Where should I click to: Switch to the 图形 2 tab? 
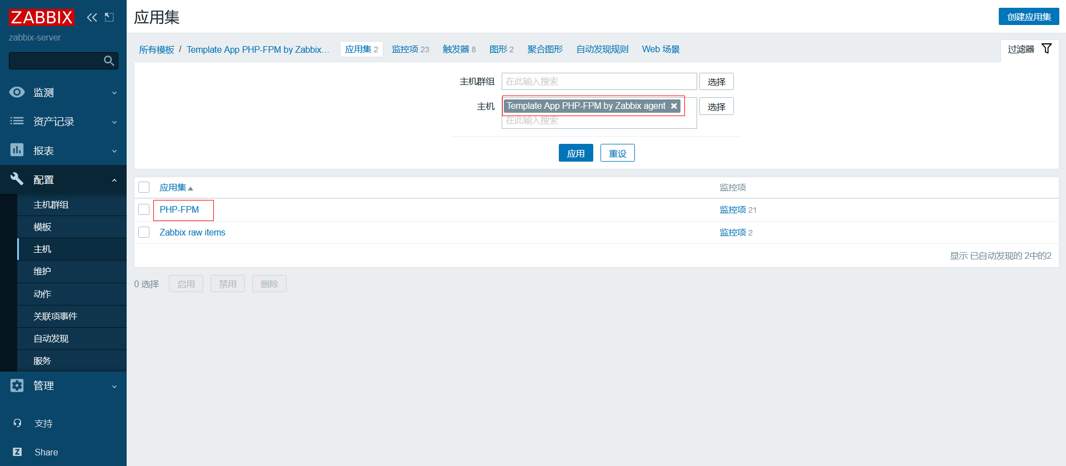[502, 49]
